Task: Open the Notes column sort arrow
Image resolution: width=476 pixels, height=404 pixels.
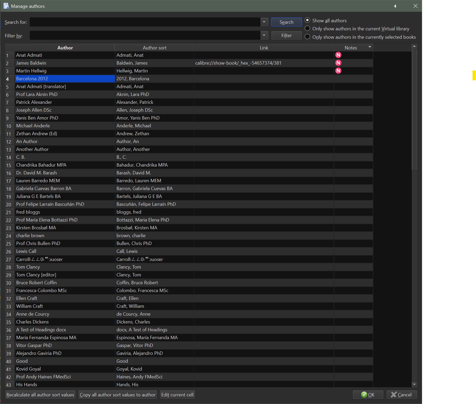Action: (x=370, y=47)
